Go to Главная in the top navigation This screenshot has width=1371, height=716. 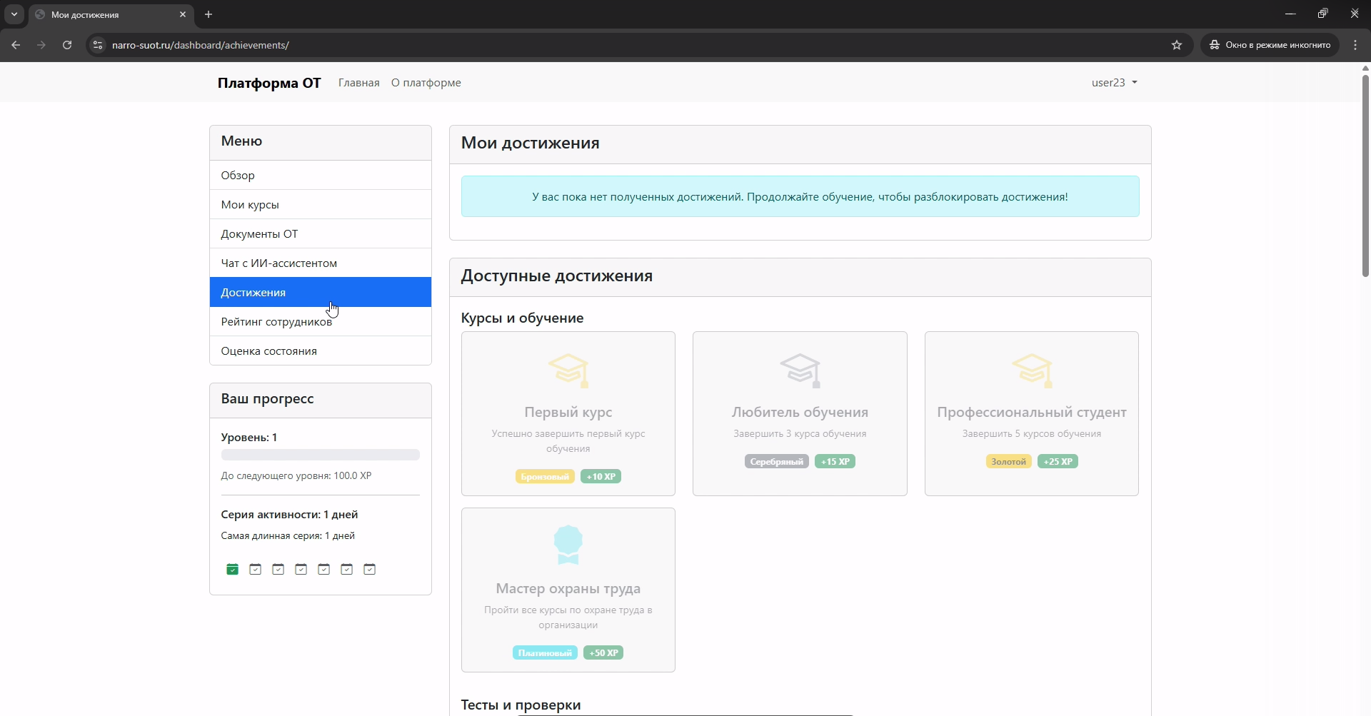(x=358, y=83)
